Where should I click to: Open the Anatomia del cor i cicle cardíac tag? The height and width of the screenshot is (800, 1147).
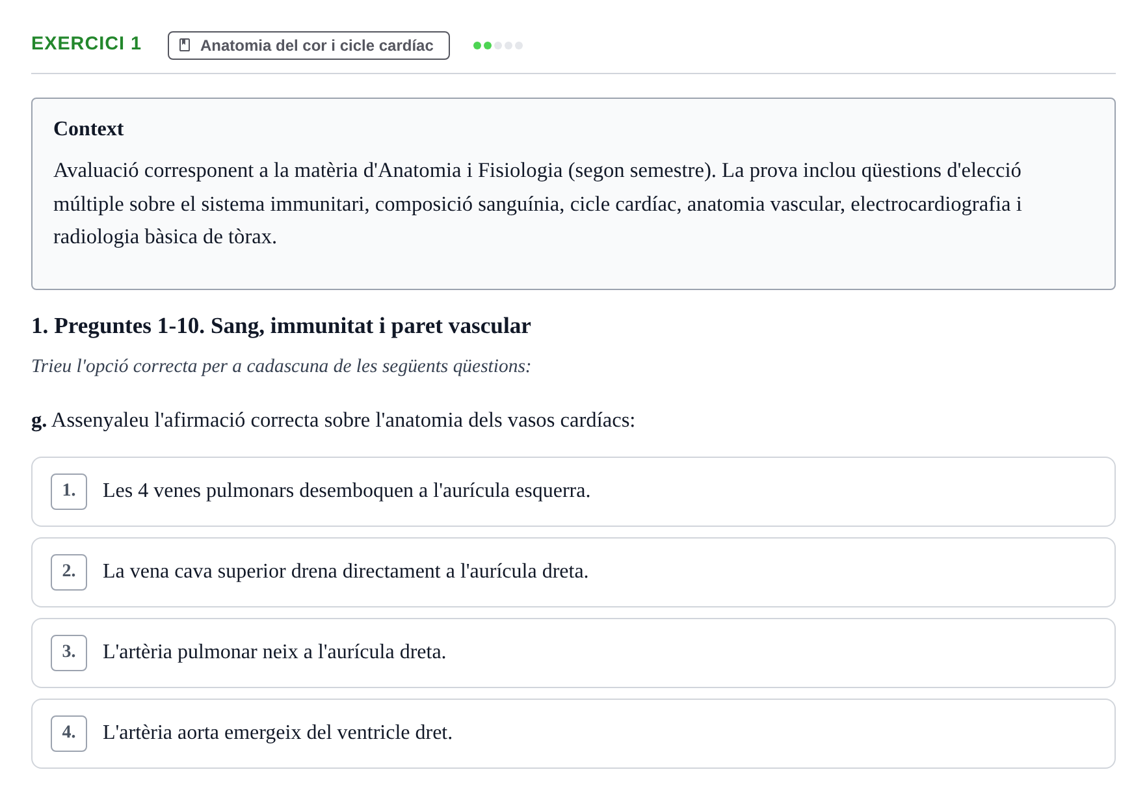tap(309, 46)
